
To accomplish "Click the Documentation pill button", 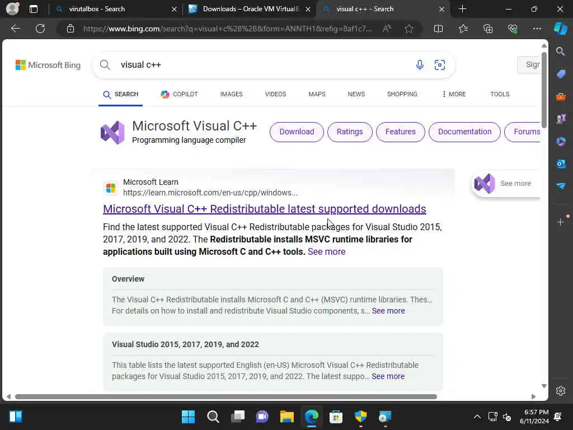I will pos(464,132).
